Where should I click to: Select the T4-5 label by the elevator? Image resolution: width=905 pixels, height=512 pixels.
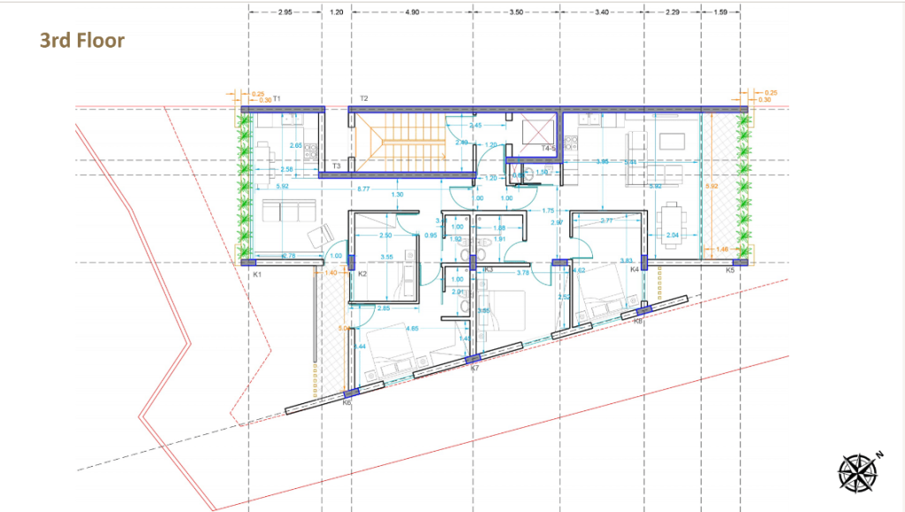point(548,149)
